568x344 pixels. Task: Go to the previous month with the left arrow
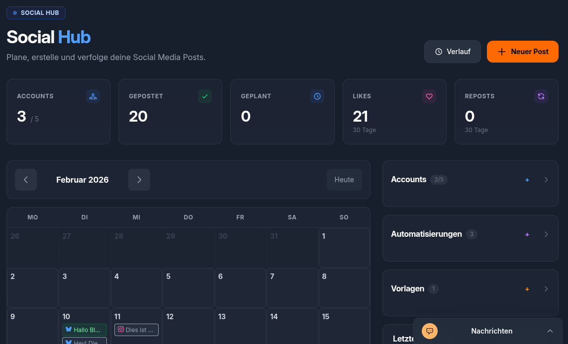(x=26, y=180)
